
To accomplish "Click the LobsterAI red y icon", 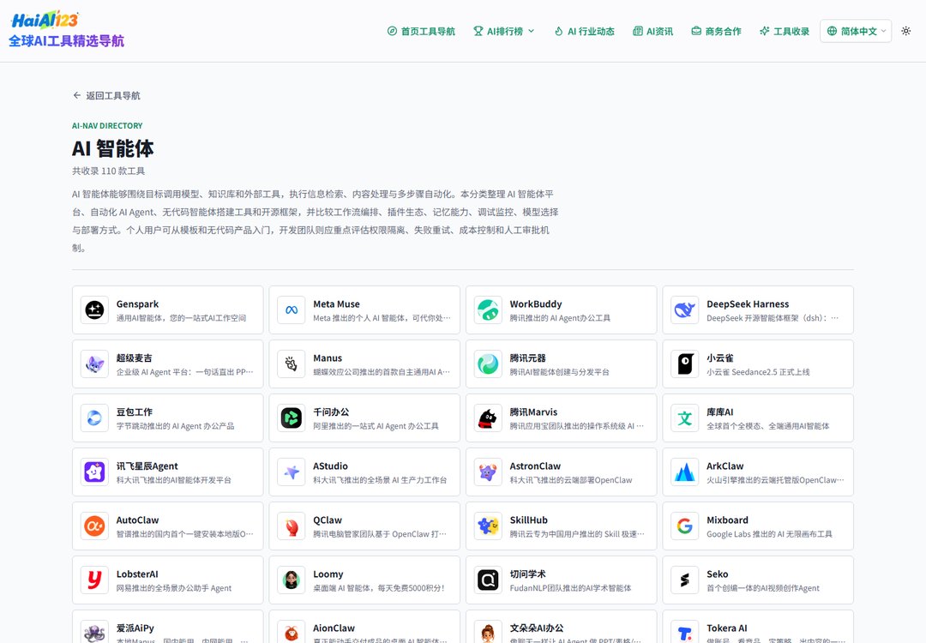I will coord(94,580).
